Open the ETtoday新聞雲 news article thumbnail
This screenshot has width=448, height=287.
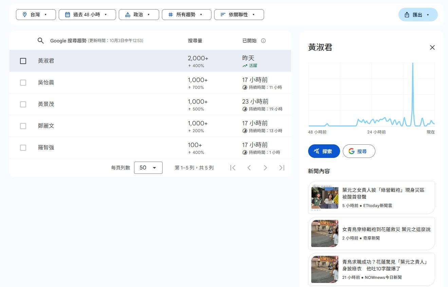click(x=325, y=198)
